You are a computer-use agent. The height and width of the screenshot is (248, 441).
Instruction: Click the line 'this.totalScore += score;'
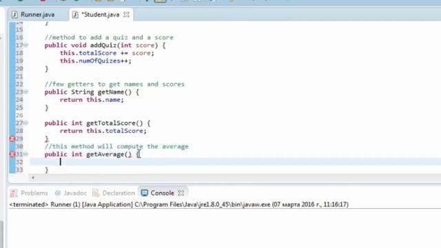tap(107, 53)
